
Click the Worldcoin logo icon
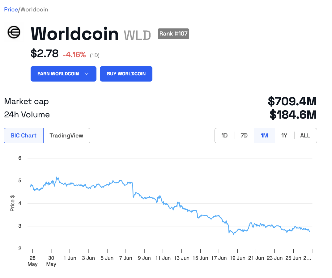[14, 32]
